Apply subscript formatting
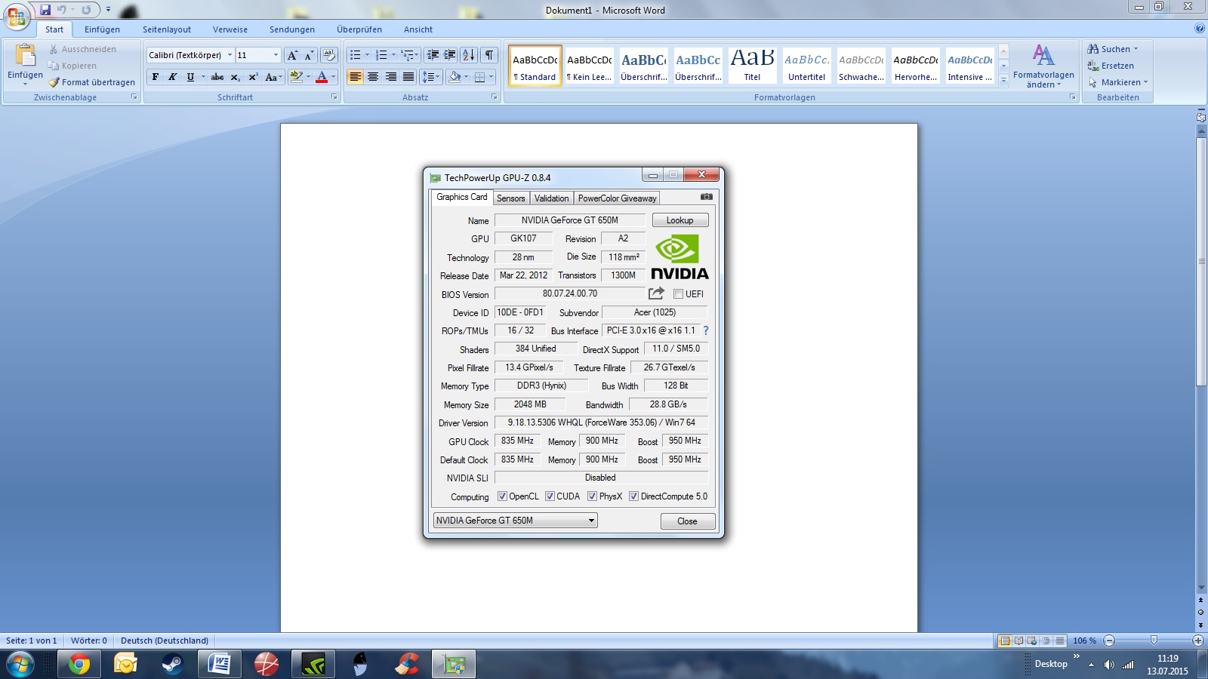 [x=236, y=77]
